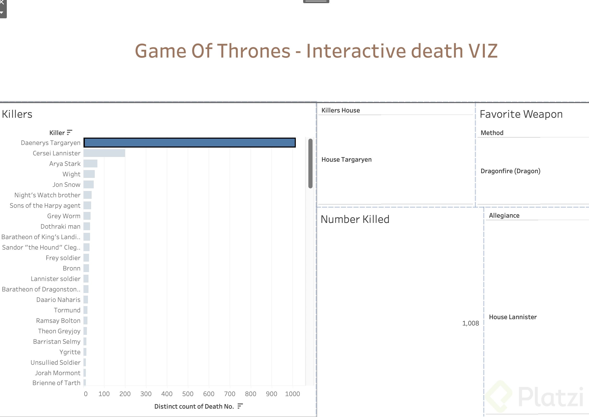This screenshot has height=417, width=589.
Task: Click the drag handle at top center
Action: [x=316, y=1]
